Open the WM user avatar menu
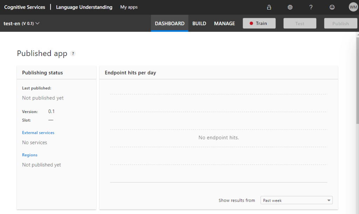This screenshot has height=214, width=359. (353, 7)
